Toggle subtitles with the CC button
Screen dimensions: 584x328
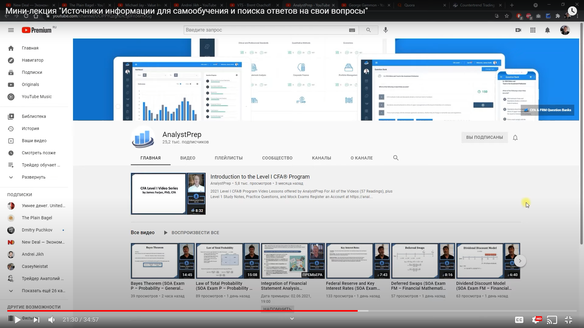(x=519, y=319)
